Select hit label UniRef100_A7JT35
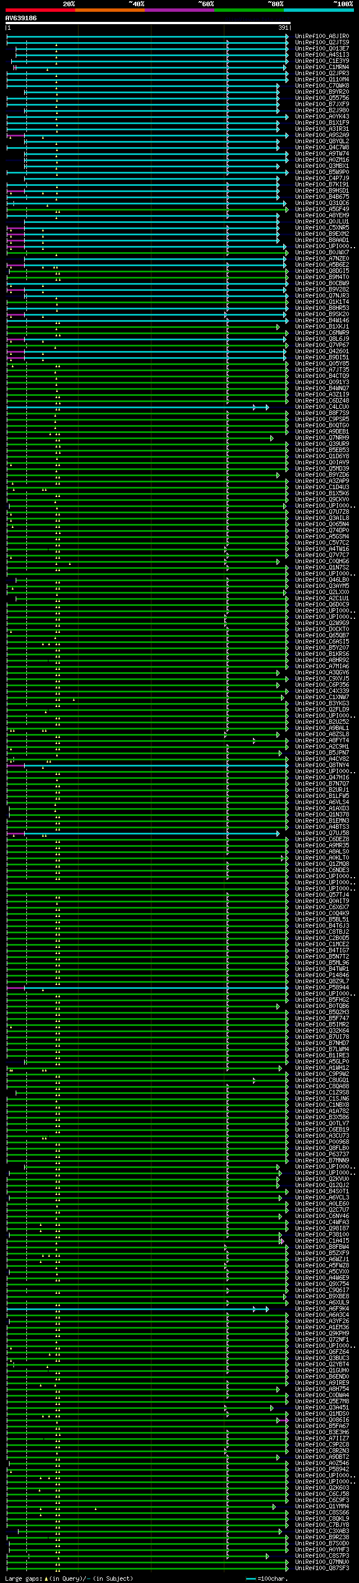359x1583 pixels. coord(321,370)
